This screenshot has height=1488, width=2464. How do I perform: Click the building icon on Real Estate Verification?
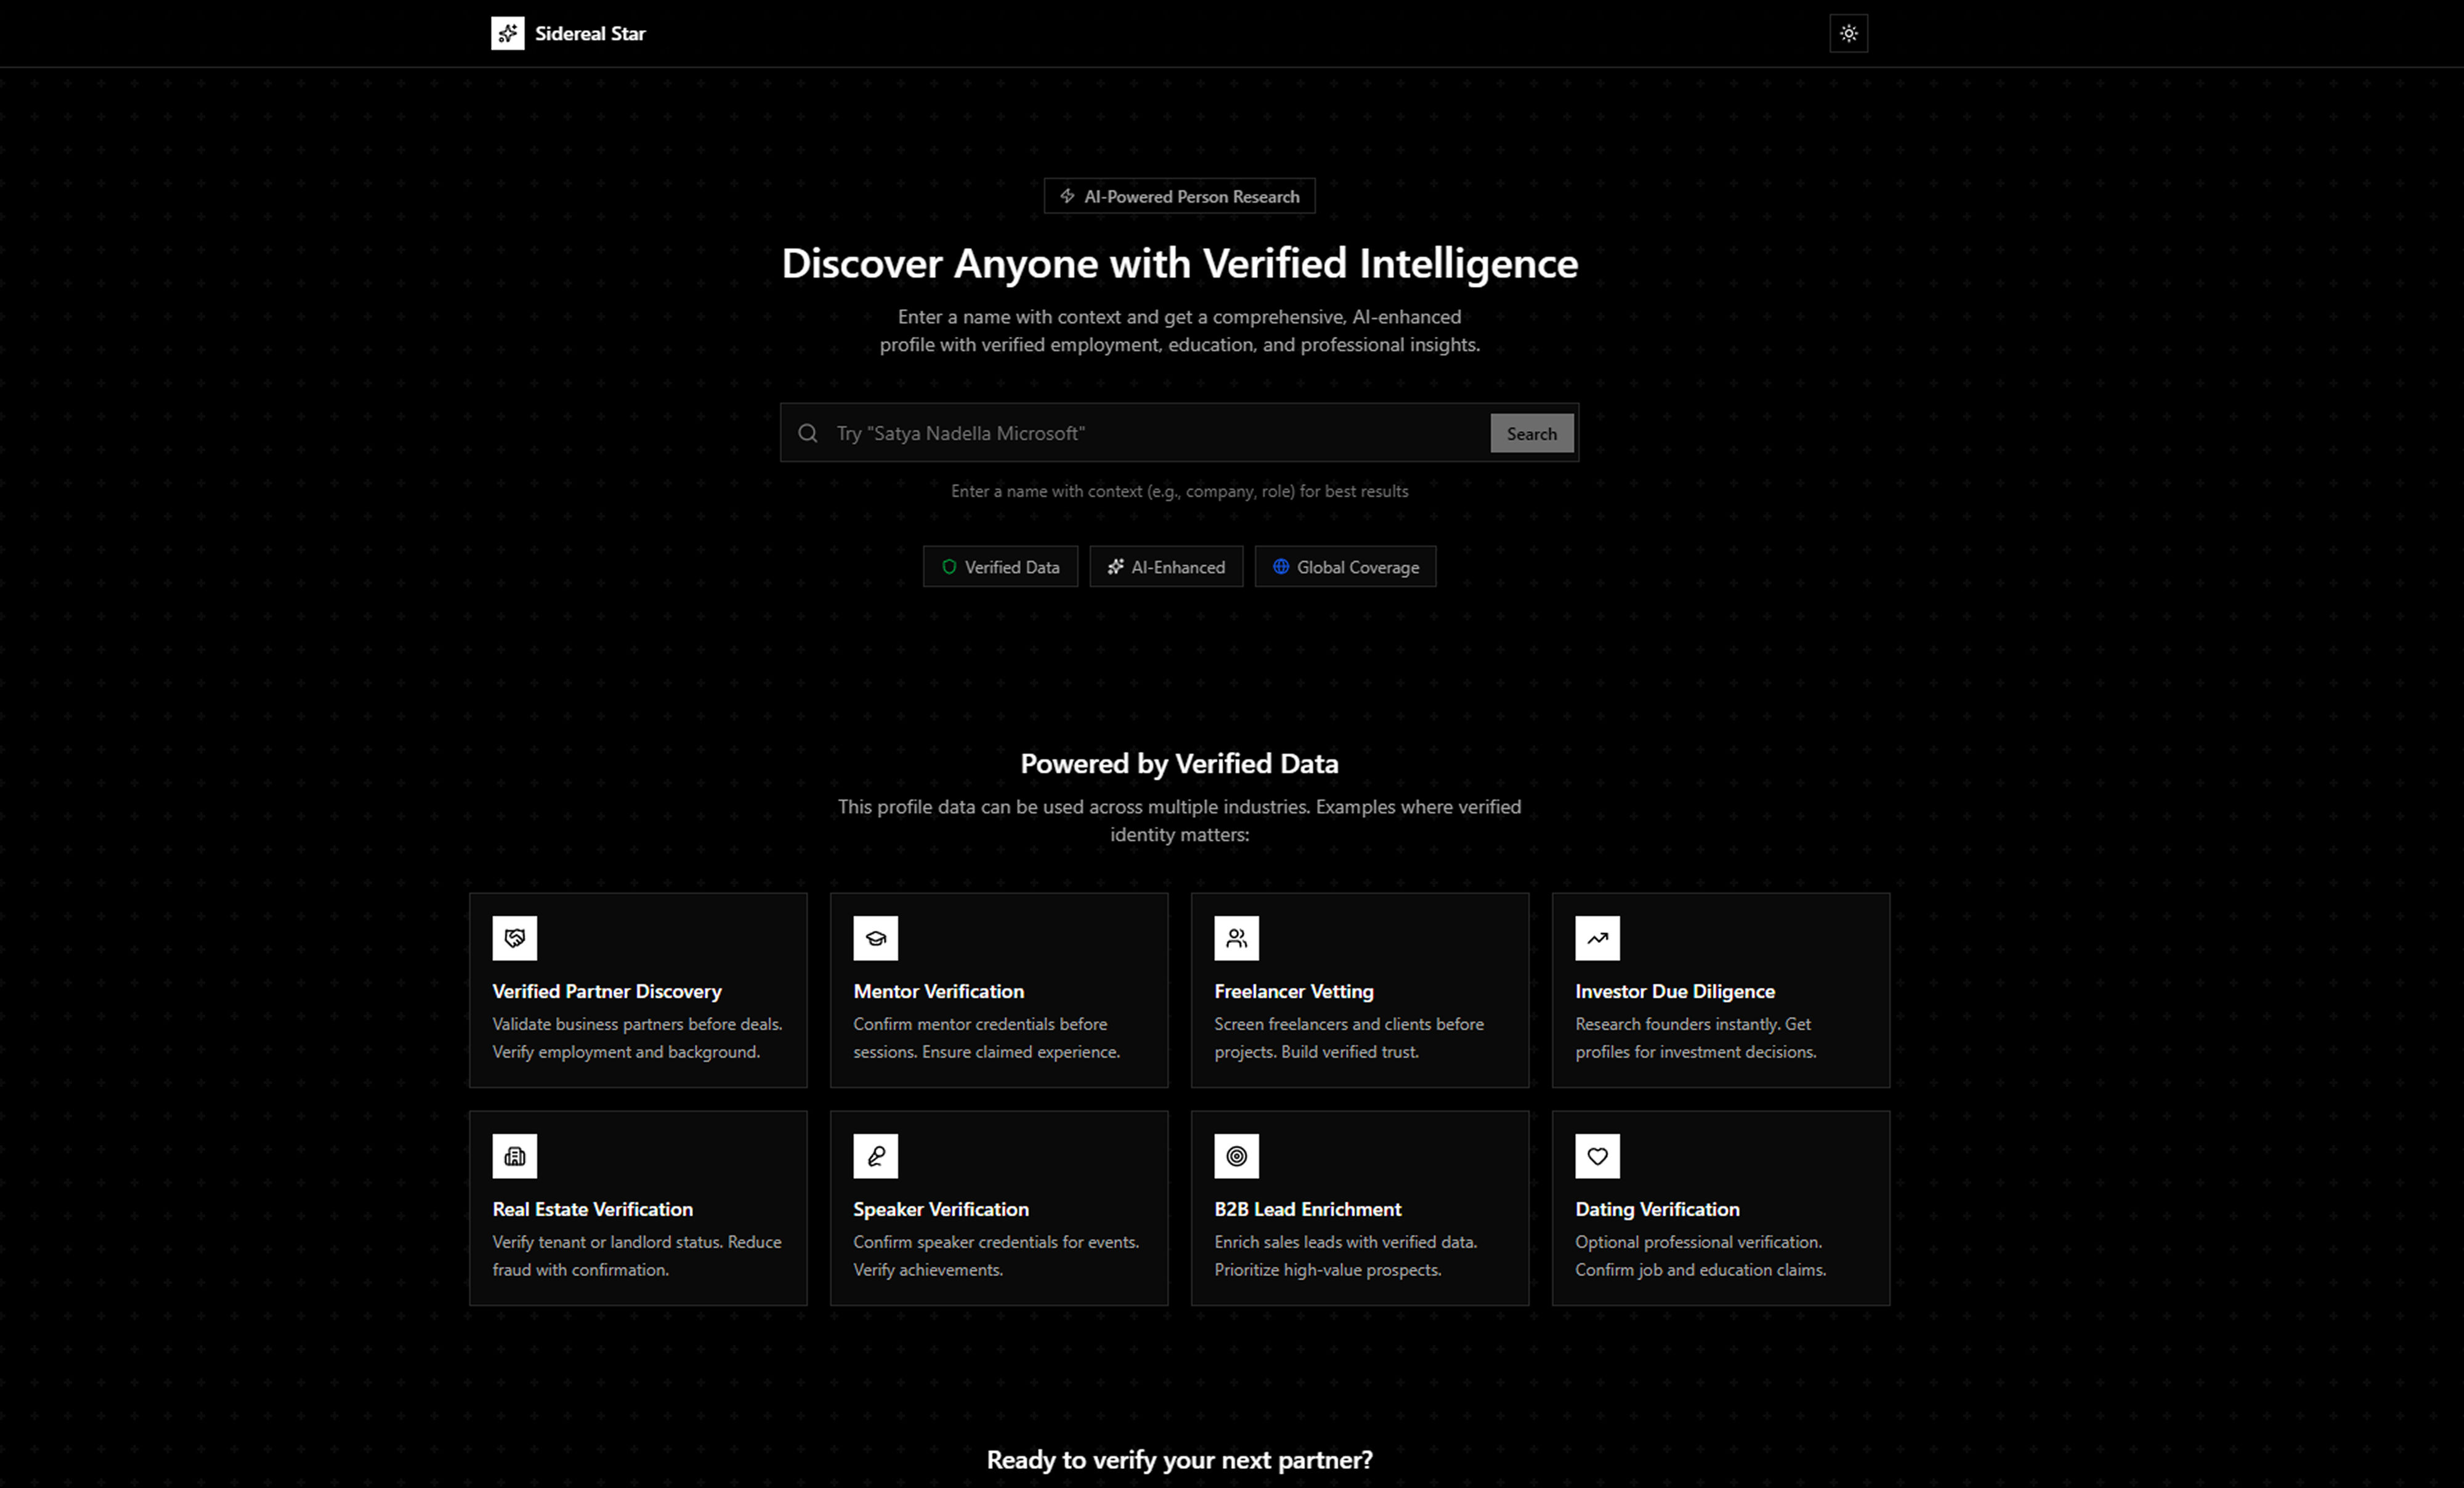pyautogui.click(x=514, y=1156)
